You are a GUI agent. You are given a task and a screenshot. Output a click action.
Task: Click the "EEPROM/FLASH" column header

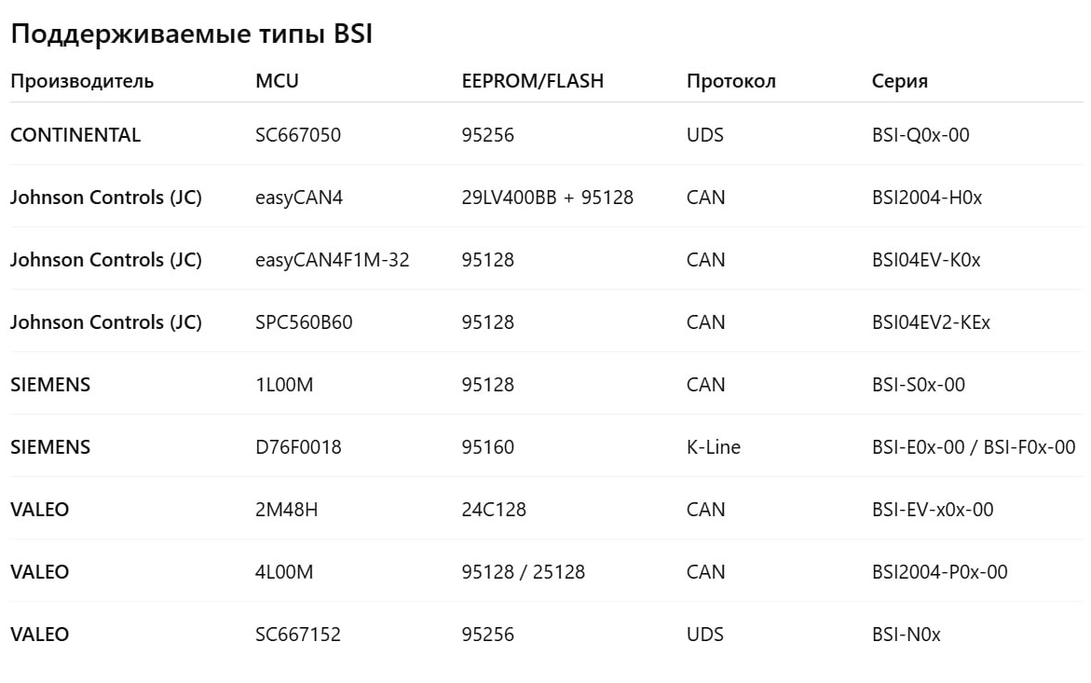(x=532, y=81)
